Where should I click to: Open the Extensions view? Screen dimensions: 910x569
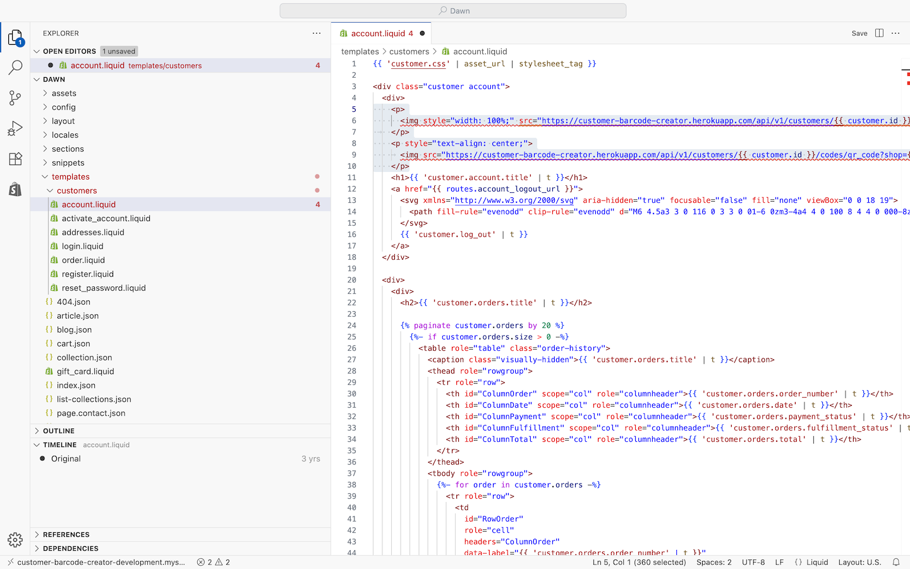click(15, 159)
